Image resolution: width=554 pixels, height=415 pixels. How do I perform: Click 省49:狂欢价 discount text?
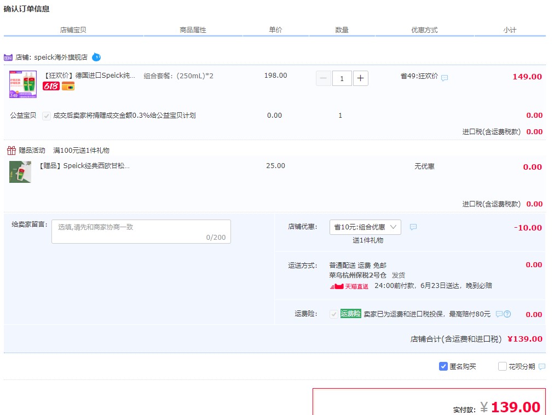[x=419, y=76]
